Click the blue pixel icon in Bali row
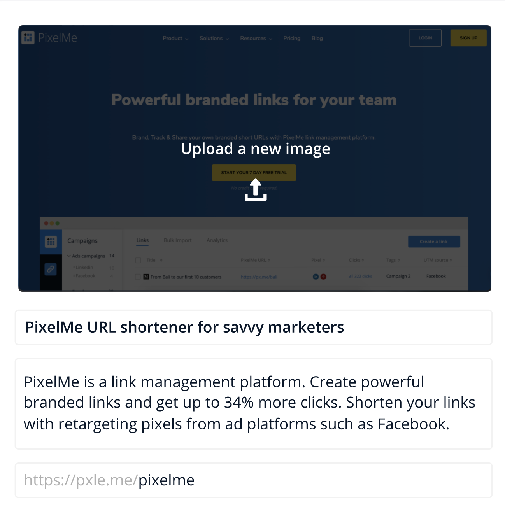Viewport: 505px width, 515px height. [x=316, y=277]
